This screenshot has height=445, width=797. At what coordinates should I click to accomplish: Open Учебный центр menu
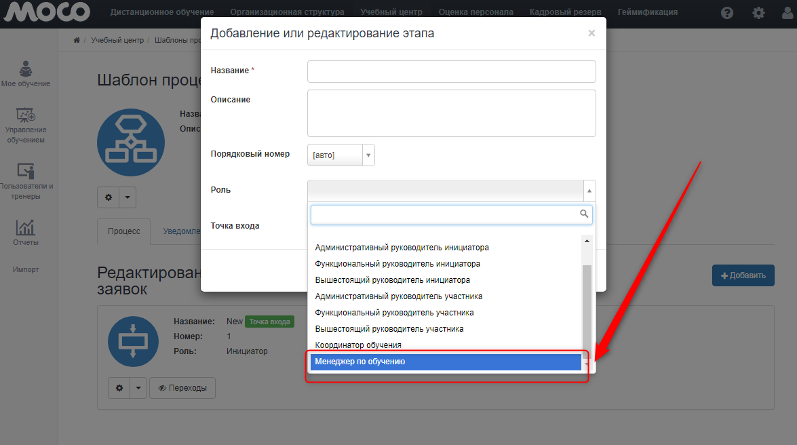coord(391,12)
